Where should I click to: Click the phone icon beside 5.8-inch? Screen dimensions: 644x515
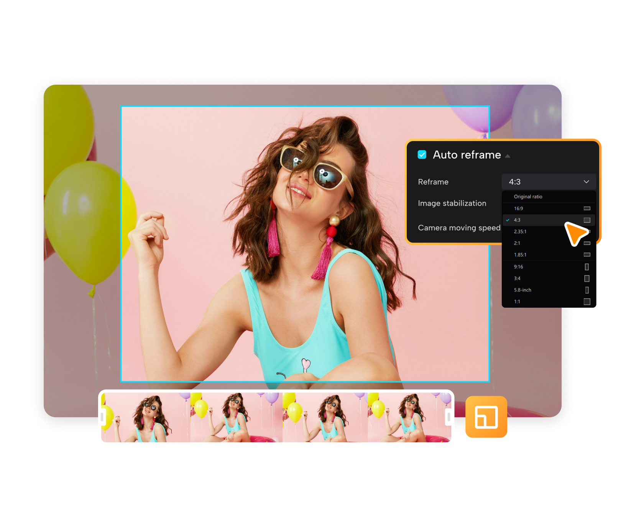[x=586, y=290]
